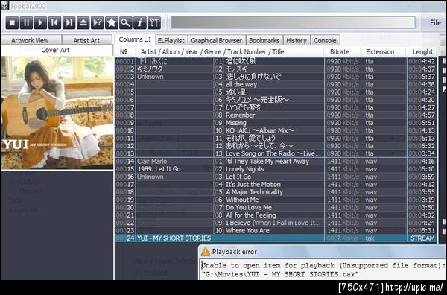Click the Playback error warning icon
Viewport: 447px width, 295px height.
(x=206, y=252)
